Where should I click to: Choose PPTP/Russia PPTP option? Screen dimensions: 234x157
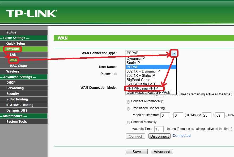pos(151,88)
